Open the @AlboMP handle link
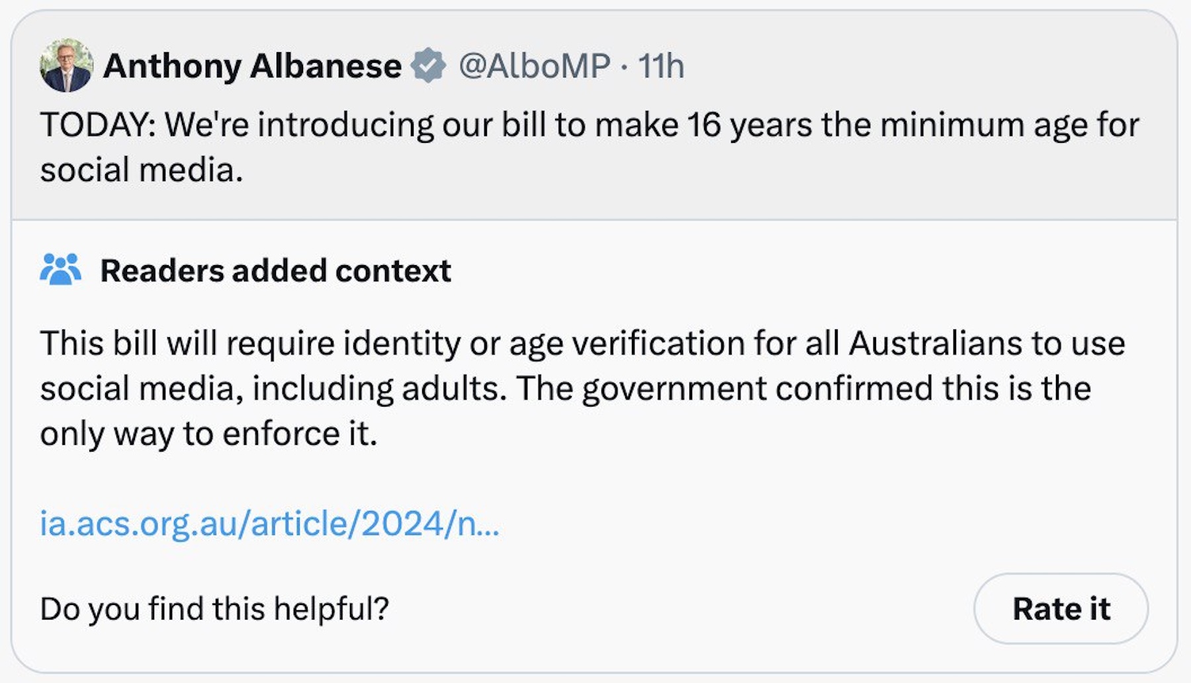The image size is (1191, 683). (534, 65)
